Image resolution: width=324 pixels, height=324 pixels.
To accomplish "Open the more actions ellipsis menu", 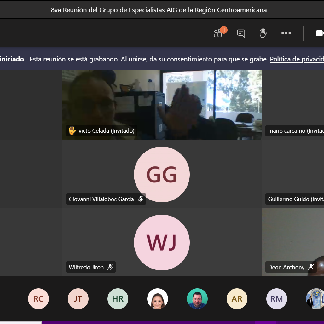I will 286,33.
